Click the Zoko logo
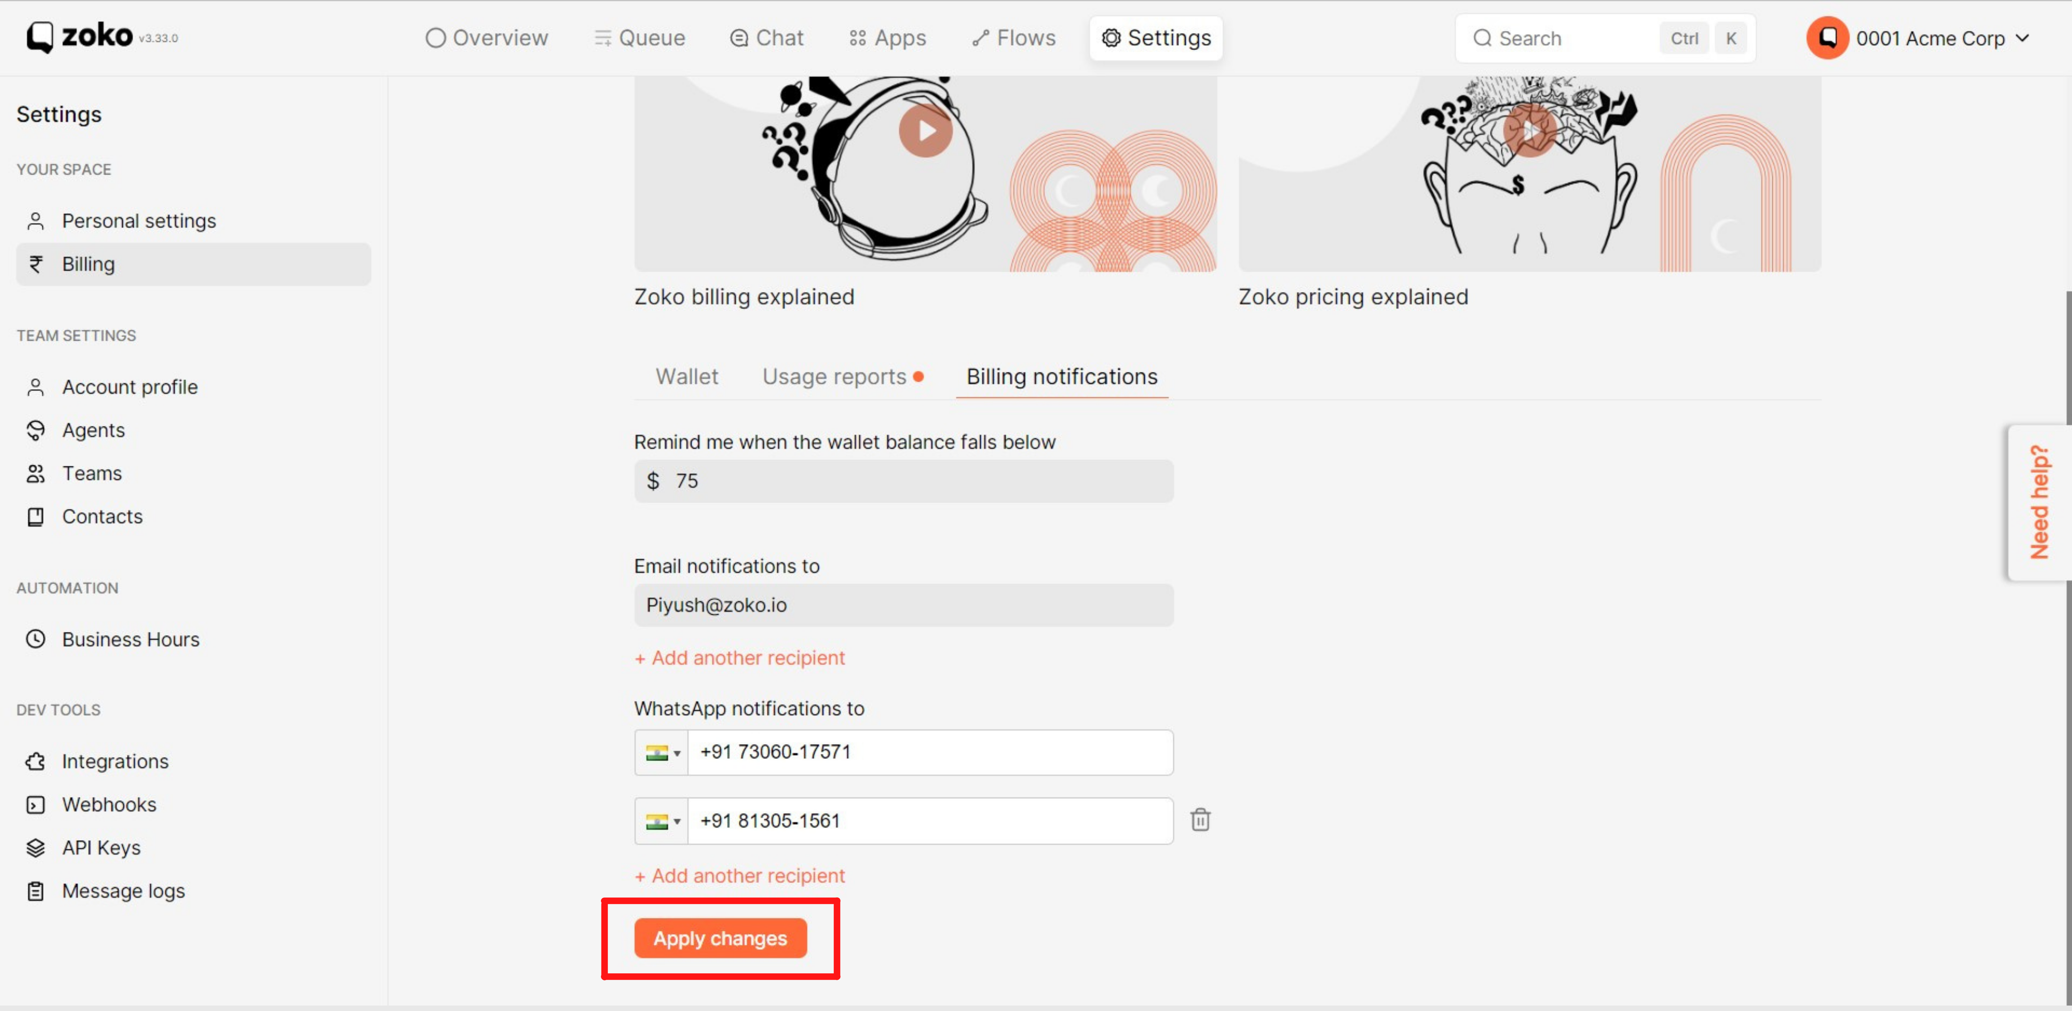This screenshot has height=1011, width=2072. point(79,37)
